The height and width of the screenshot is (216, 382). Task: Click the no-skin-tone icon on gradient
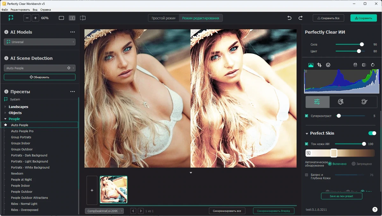click(308, 153)
